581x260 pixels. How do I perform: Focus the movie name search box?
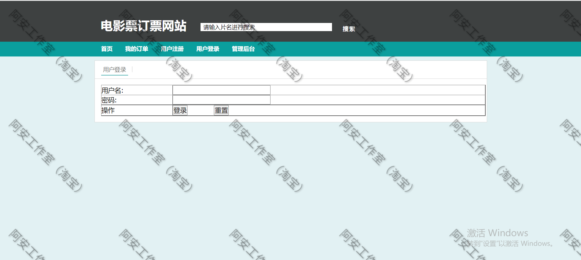266,27
